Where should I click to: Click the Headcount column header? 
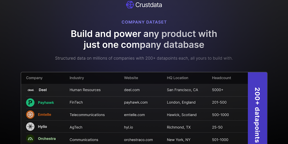pyautogui.click(x=222, y=78)
